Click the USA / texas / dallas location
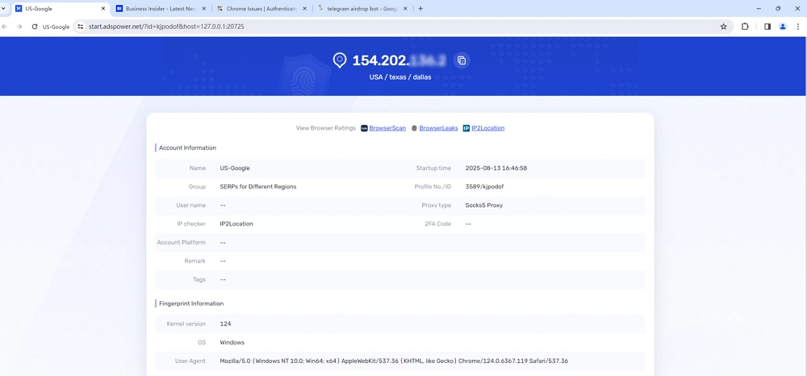The image size is (807, 376). 400,77
